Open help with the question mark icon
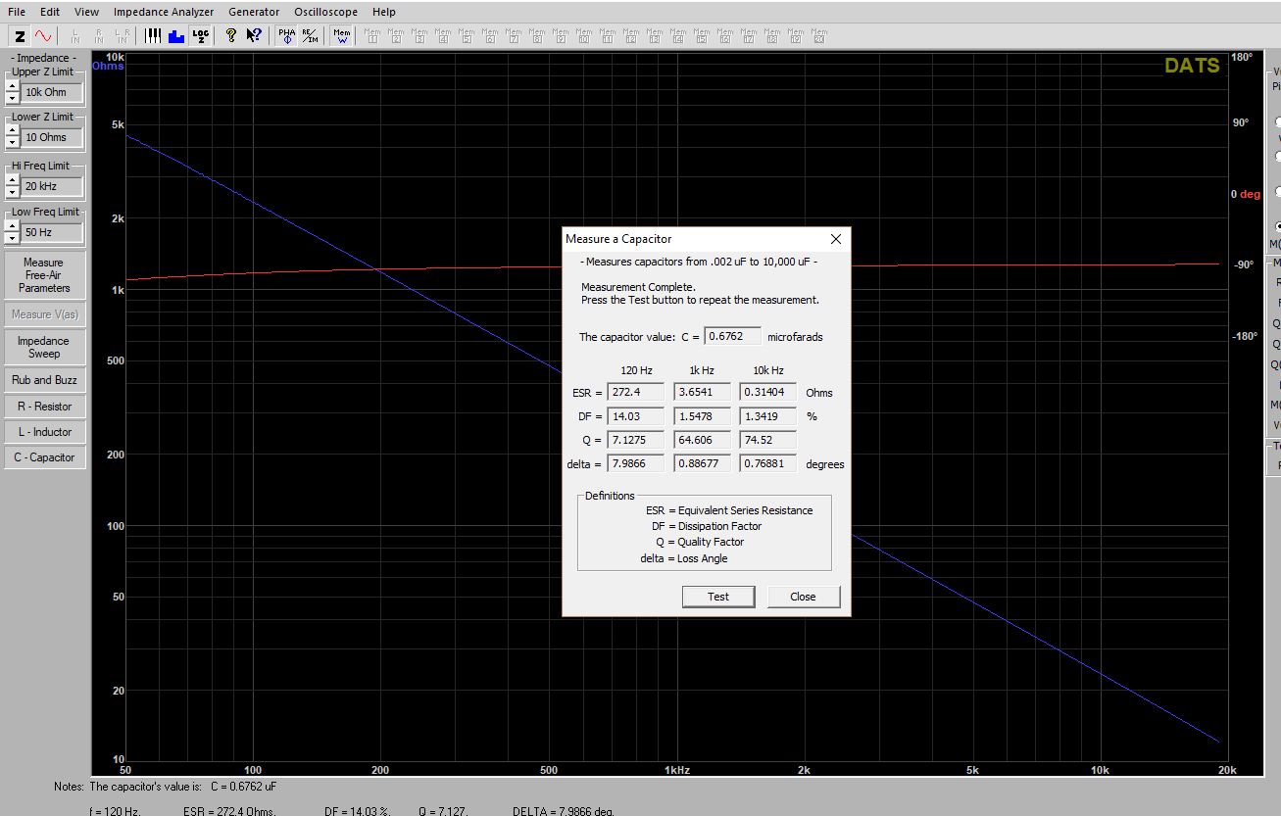 pyautogui.click(x=230, y=35)
